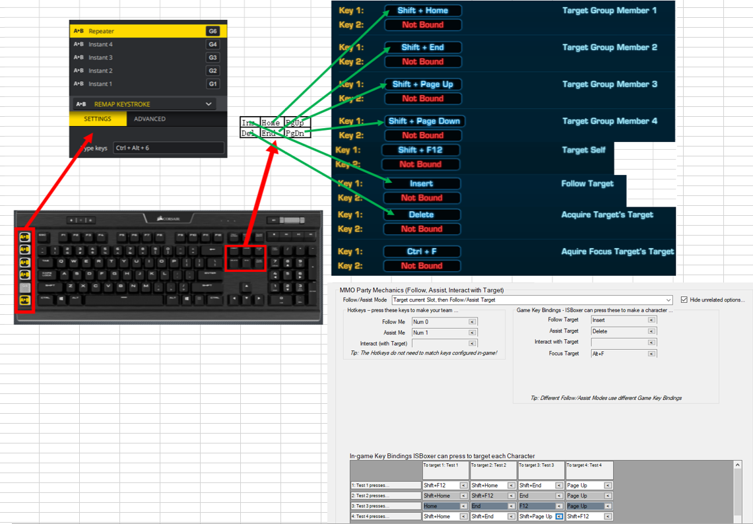Click the A•B icon beside Instant 1
Screen dimensions: 753x524
pyautogui.click(x=79, y=84)
